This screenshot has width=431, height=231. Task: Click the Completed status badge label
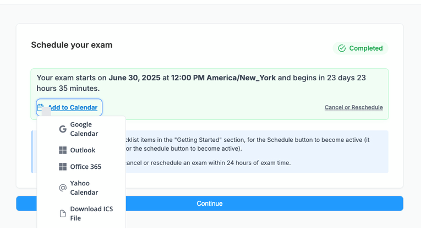tap(365, 48)
